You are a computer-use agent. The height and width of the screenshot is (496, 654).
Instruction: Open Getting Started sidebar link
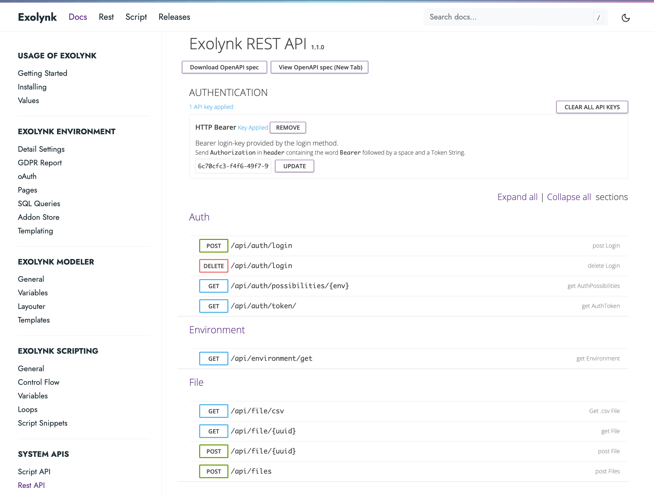pos(42,73)
